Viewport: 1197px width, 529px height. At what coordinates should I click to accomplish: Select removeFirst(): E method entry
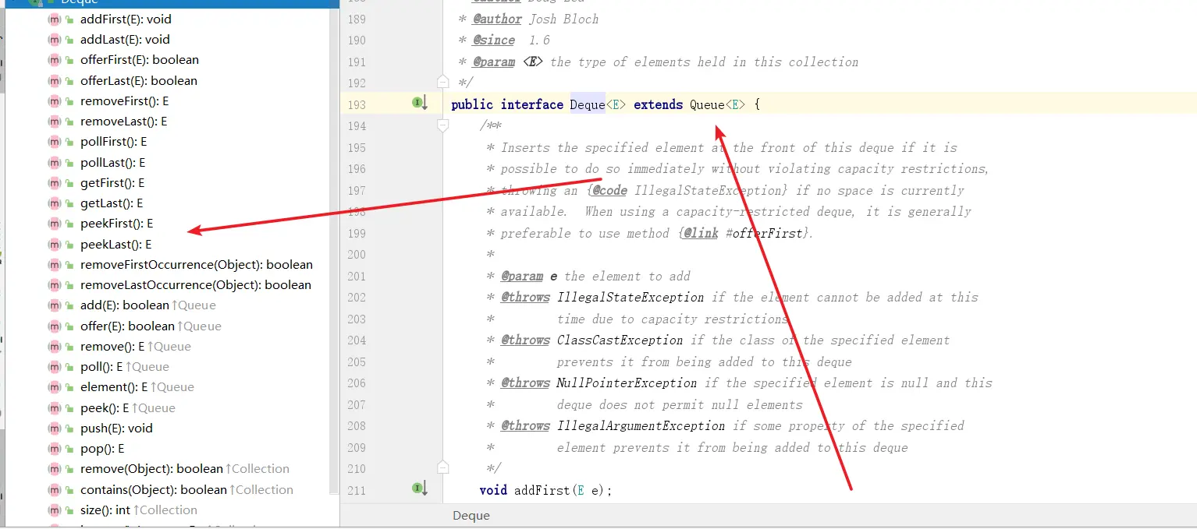[125, 101]
